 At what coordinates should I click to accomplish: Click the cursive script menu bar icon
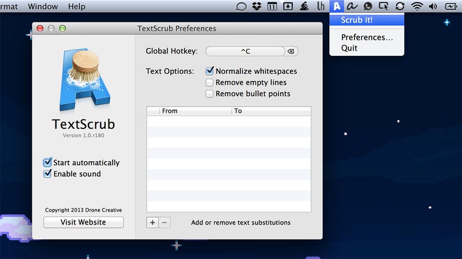[352, 6]
